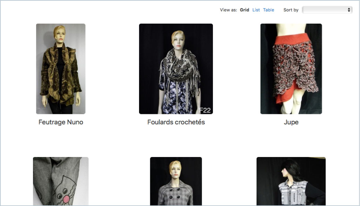This screenshot has height=206, width=360.
Task: Click the Foulards crochetés title
Action: pyautogui.click(x=176, y=122)
